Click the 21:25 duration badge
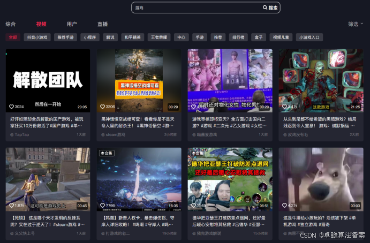 click(x=355, y=107)
